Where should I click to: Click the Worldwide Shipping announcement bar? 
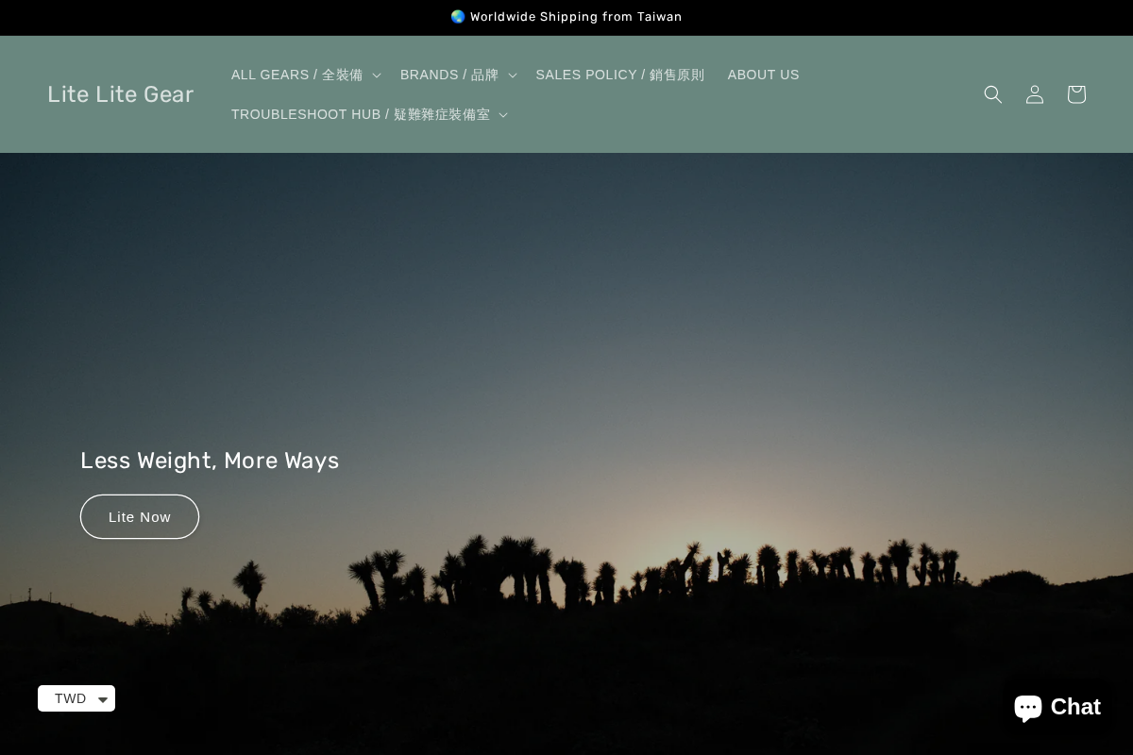566,17
